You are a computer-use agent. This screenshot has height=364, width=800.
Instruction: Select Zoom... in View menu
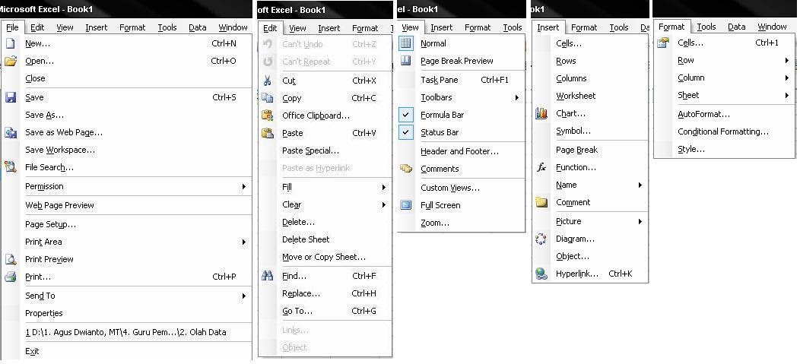(x=435, y=223)
